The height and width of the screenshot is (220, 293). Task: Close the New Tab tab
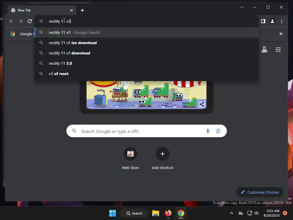tap(71, 10)
